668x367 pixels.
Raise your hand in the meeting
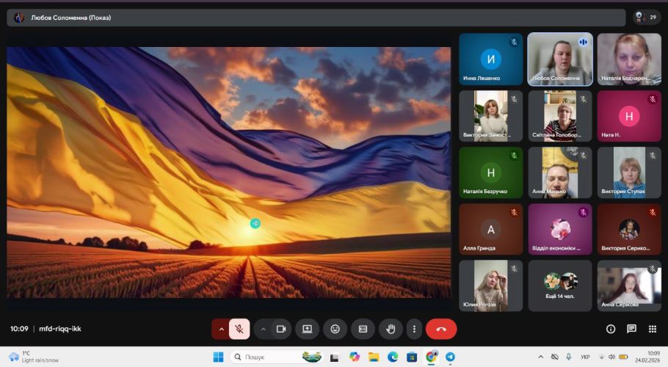[x=391, y=329]
